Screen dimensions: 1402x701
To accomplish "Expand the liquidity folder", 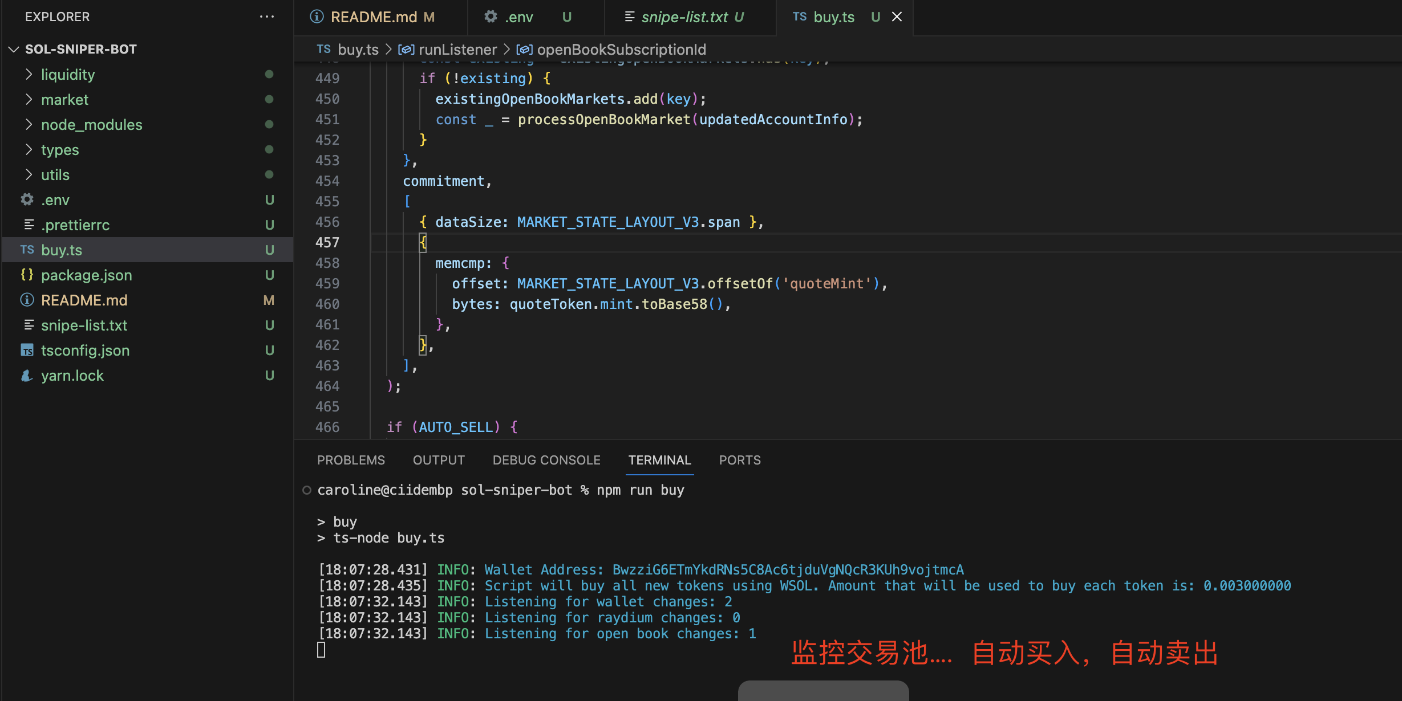I will click(29, 74).
